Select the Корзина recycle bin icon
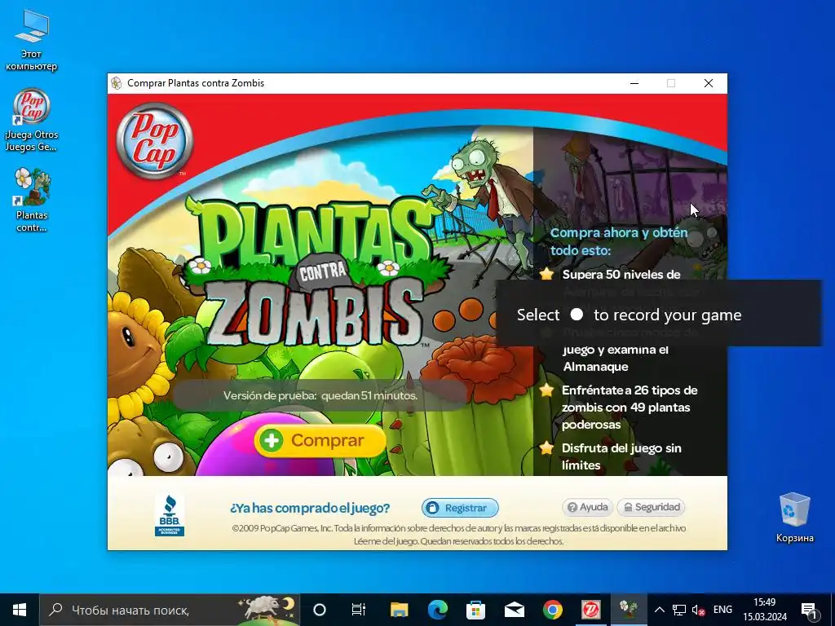This screenshot has width=835, height=626. 794,518
